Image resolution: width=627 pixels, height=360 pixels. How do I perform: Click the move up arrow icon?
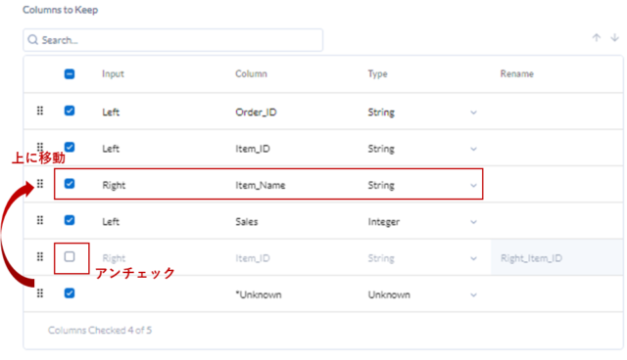[597, 37]
